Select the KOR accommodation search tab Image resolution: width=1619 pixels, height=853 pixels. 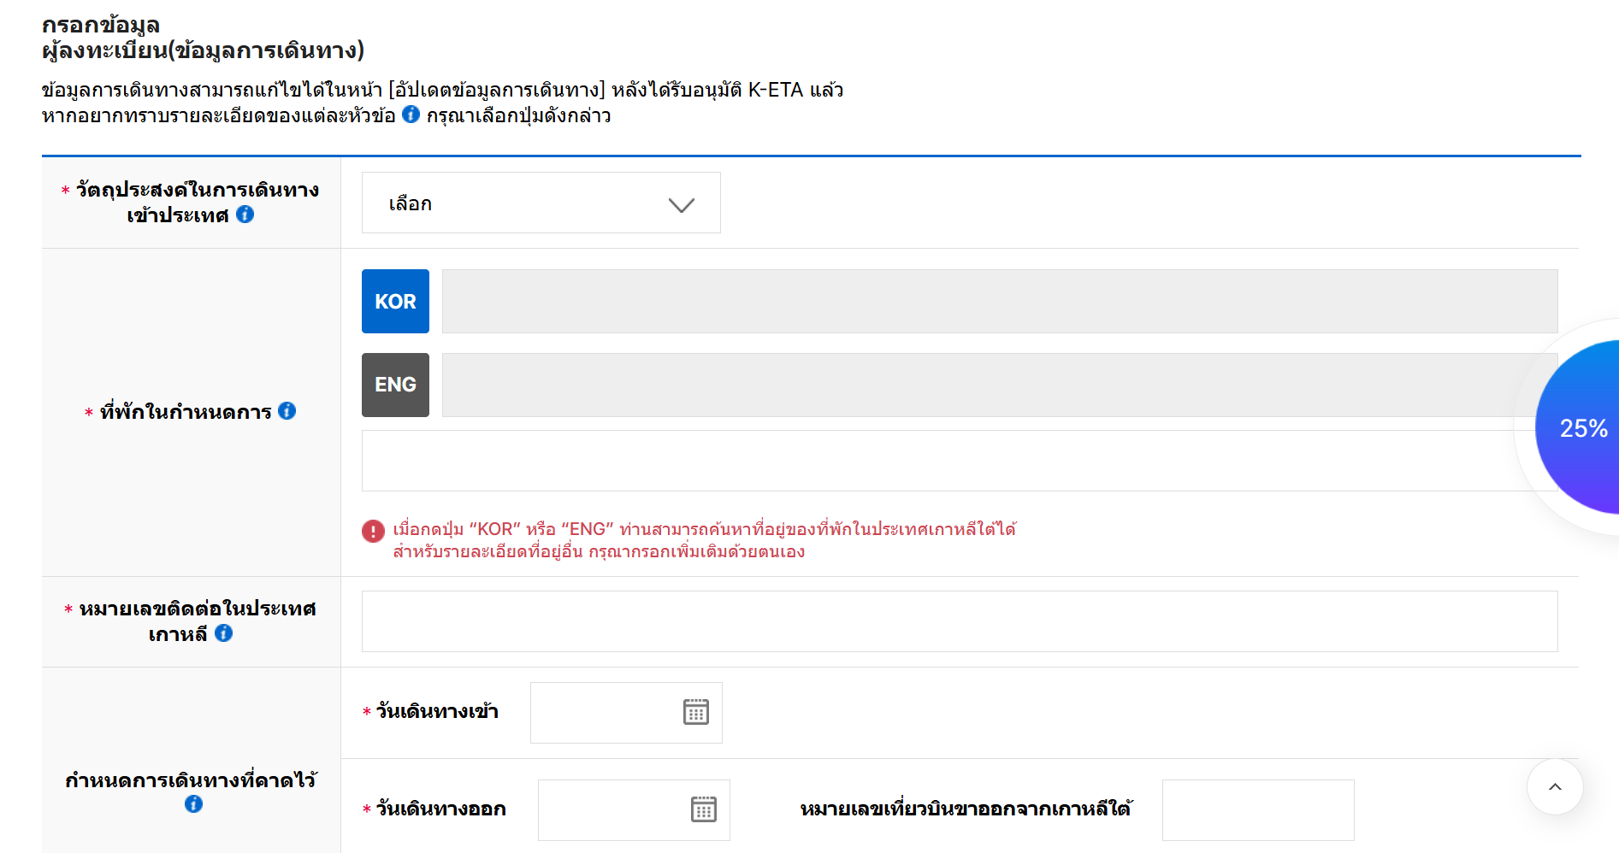point(394,301)
